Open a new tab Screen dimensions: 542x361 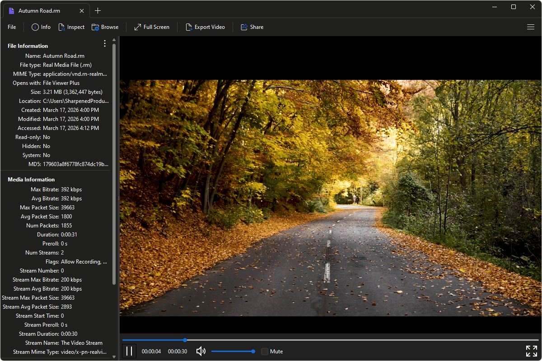point(98,10)
